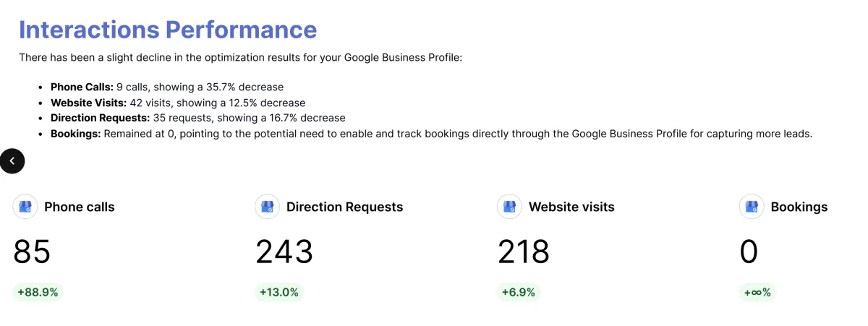
Task: Click the Google Business icon beside Website visits
Action: (510, 207)
